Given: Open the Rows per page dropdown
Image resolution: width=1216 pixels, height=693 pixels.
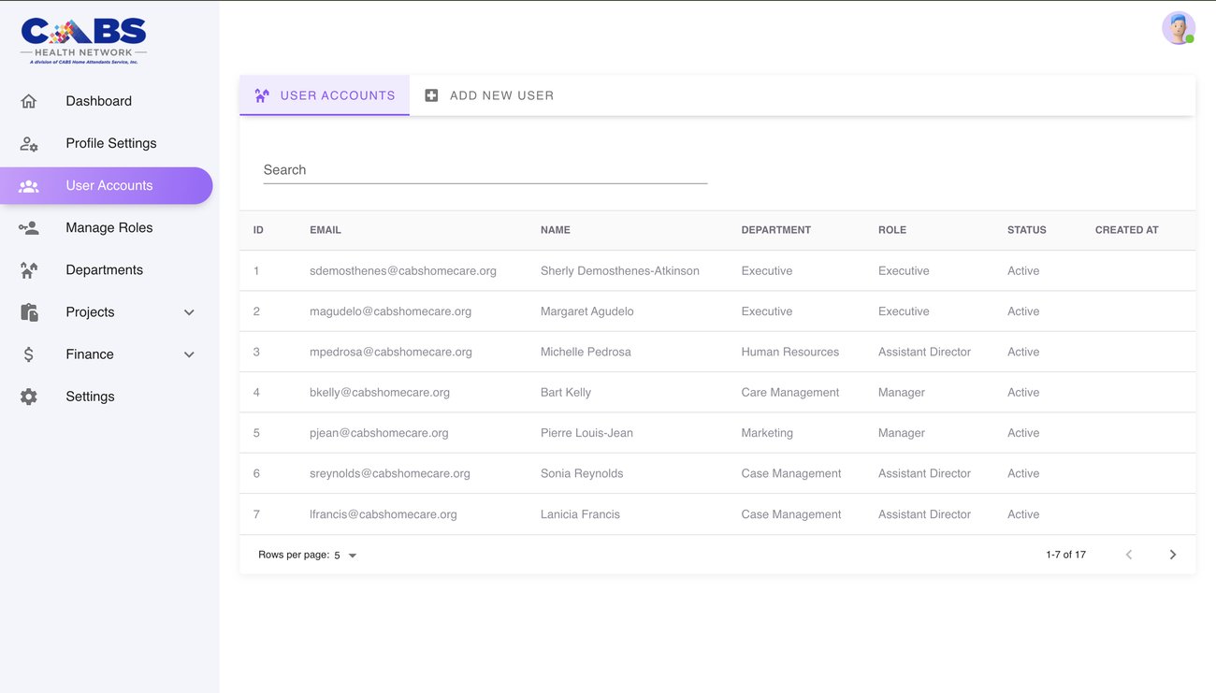Looking at the screenshot, I should [345, 556].
